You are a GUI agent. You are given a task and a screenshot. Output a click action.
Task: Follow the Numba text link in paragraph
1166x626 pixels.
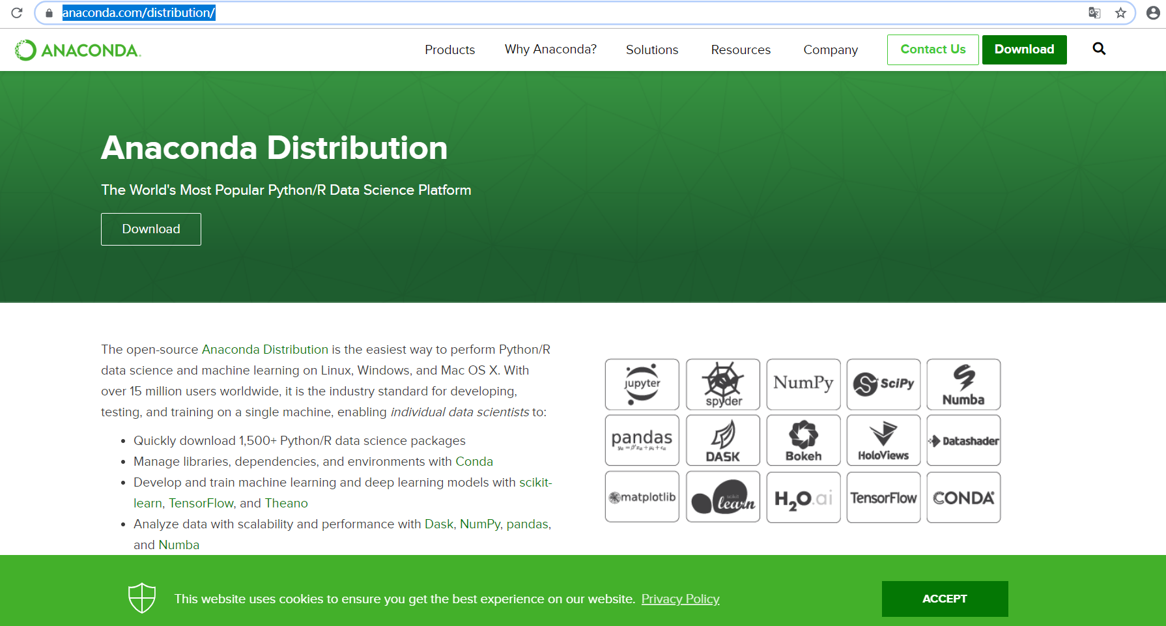179,545
